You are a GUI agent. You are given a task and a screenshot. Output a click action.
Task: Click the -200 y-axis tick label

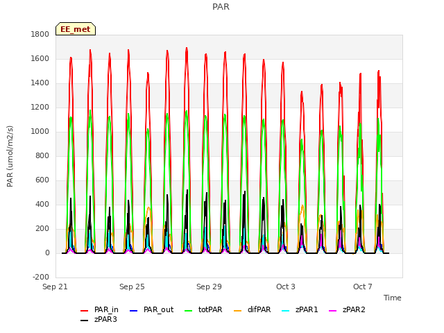coord(41,277)
